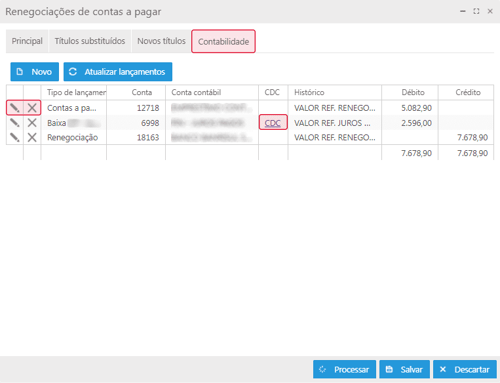The image size is (500, 383).
Task: Edit the Contas a pagar entry row
Action: tap(14, 108)
